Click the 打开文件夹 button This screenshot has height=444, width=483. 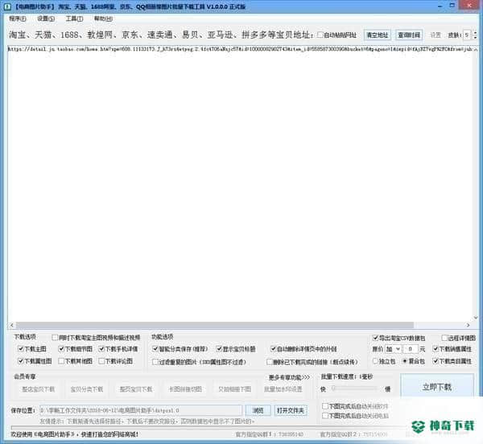click(290, 410)
